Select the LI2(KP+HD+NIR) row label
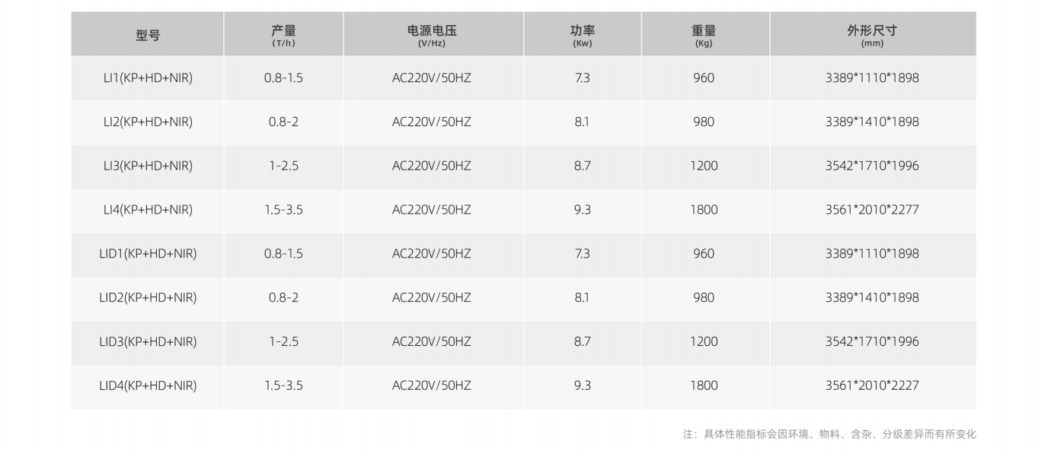The image size is (1054, 450). (x=148, y=122)
